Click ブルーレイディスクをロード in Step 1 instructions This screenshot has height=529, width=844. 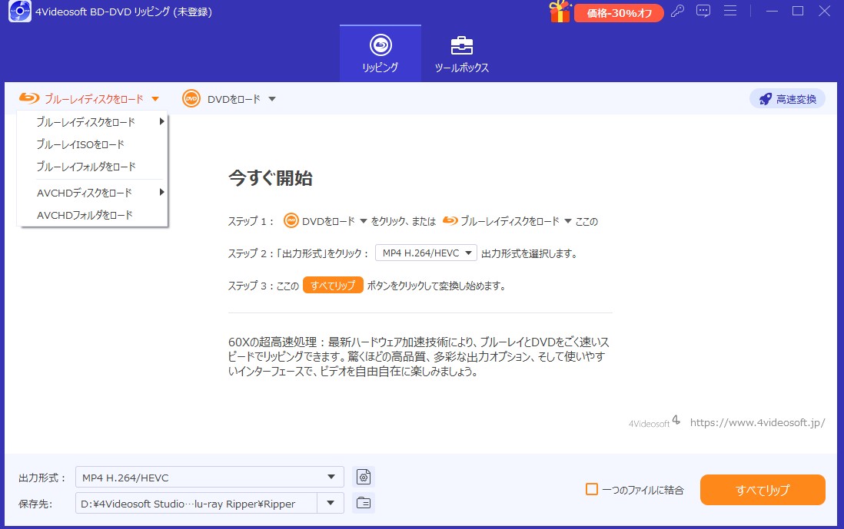coord(510,221)
